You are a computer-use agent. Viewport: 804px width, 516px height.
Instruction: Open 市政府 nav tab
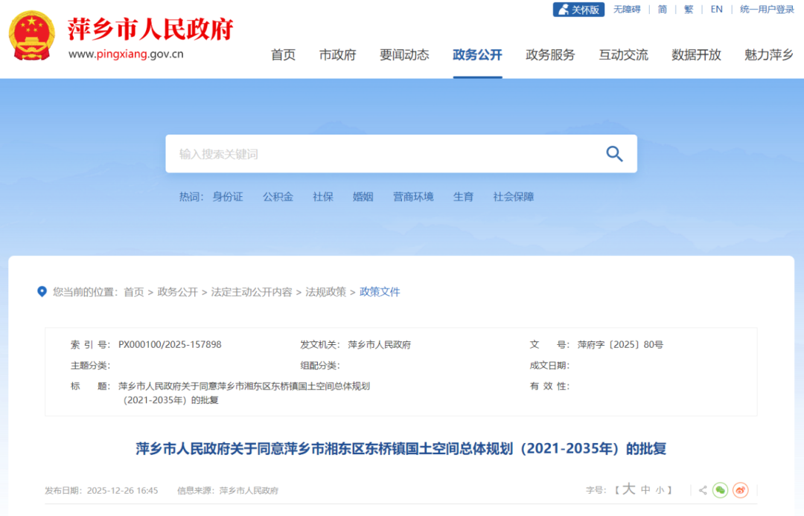click(x=337, y=55)
